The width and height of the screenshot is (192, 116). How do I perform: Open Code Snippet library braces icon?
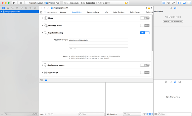171,82
